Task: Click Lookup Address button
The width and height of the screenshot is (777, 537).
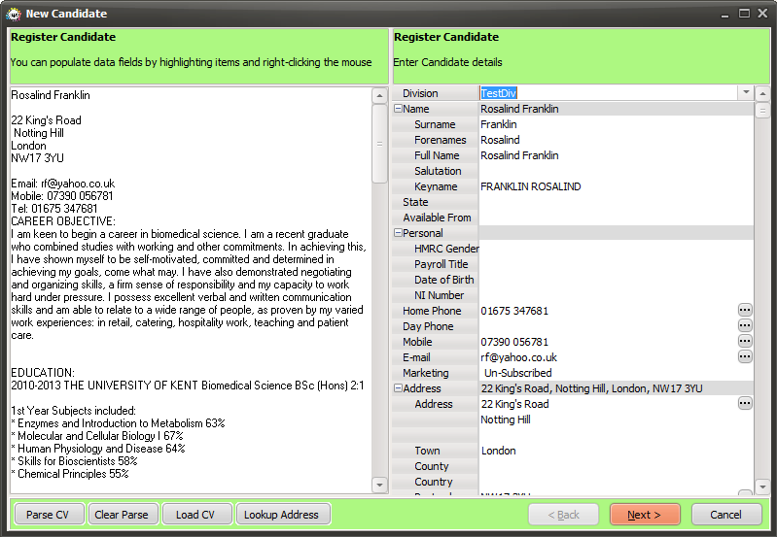Action: (x=281, y=515)
